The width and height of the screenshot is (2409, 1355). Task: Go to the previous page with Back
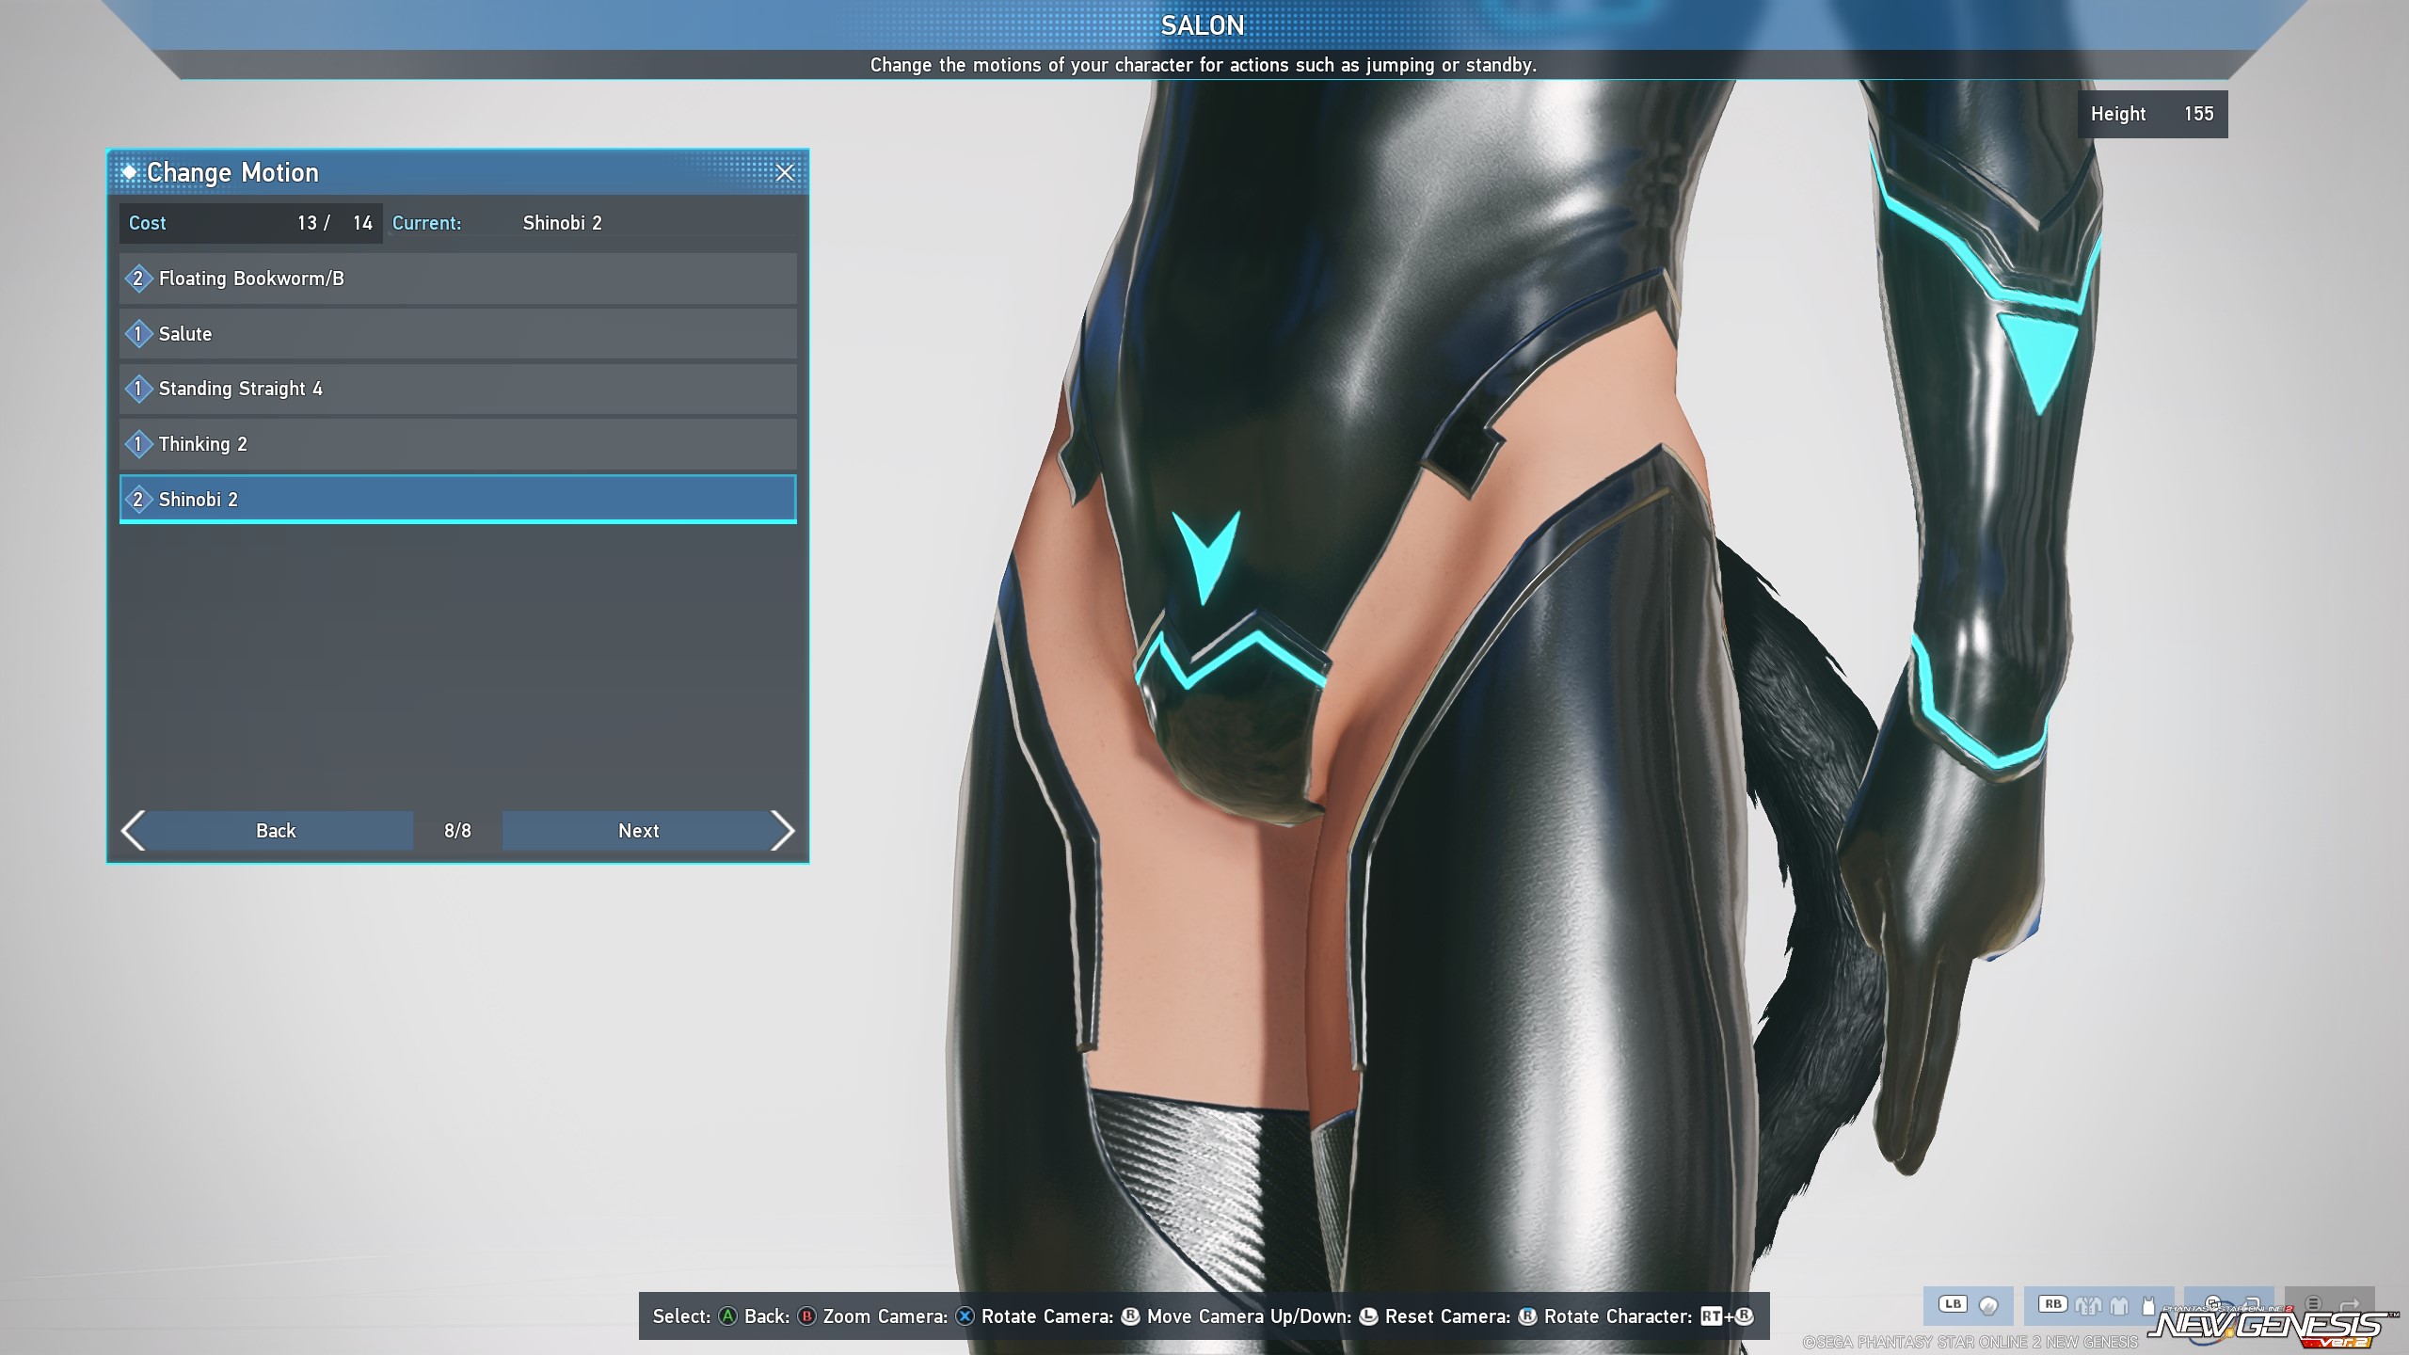click(x=267, y=831)
